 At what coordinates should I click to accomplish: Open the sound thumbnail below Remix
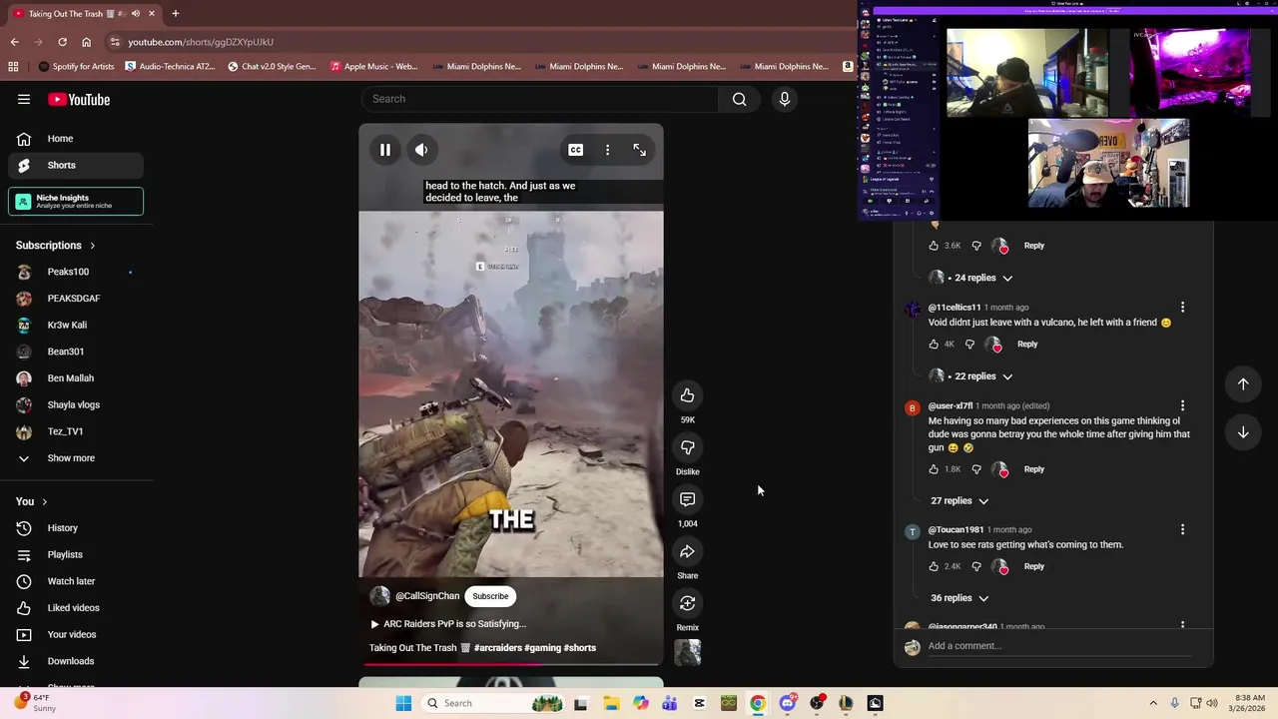coord(687,652)
